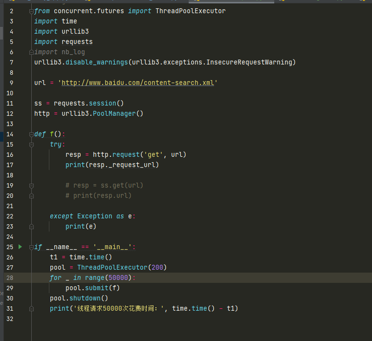This screenshot has width=372, height=341.
Task: Click the 'for' keyword on line 28
Action: coord(56,277)
